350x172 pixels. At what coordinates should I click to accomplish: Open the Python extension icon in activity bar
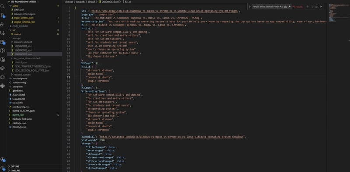pos(3,86)
